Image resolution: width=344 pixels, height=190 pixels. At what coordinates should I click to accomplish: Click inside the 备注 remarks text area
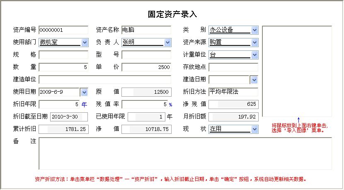185,153
